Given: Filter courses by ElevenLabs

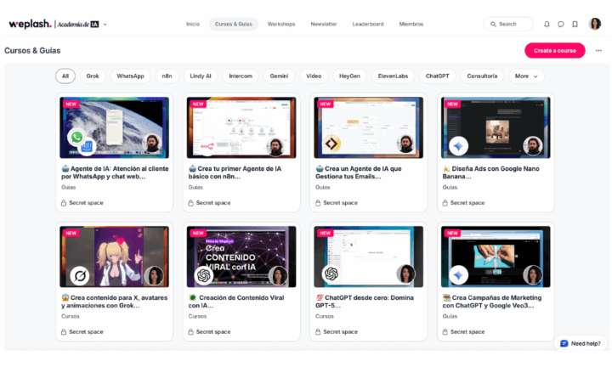Looking at the screenshot, I should tap(394, 76).
